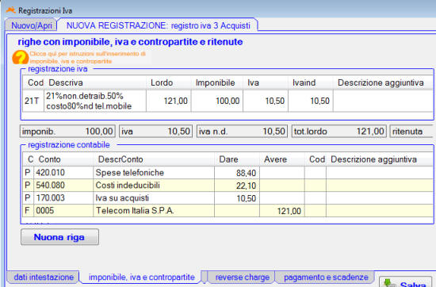Click empty Avere cell of Spese telefoniche row
The image size is (436, 287).
pyautogui.click(x=282, y=173)
